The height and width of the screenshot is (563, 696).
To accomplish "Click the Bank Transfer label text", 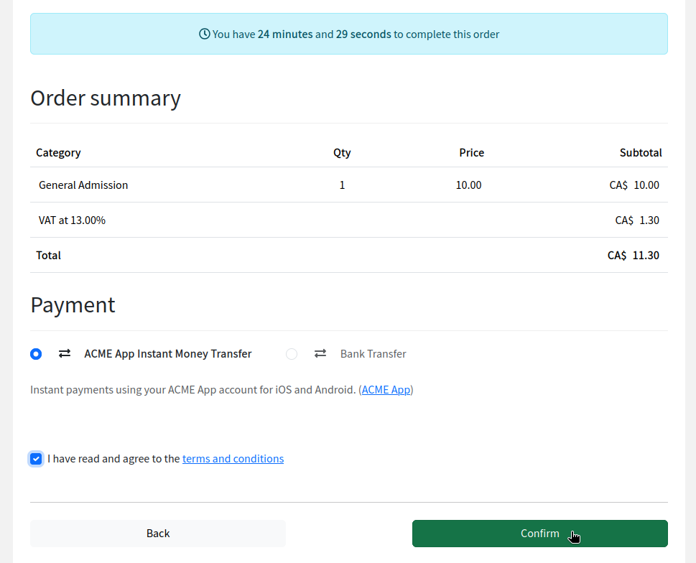I will [373, 353].
